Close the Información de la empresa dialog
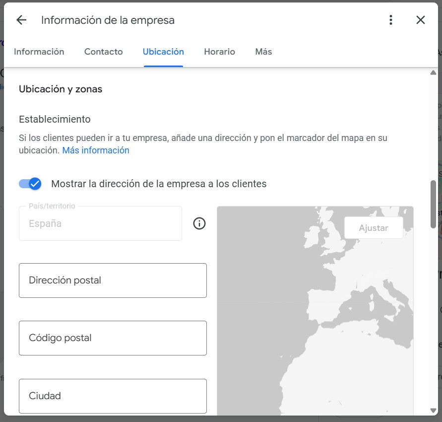 click(x=421, y=20)
